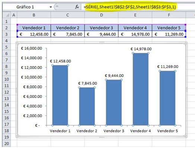Select column E header
The height and width of the screenshot is (148, 195).
(135, 15)
